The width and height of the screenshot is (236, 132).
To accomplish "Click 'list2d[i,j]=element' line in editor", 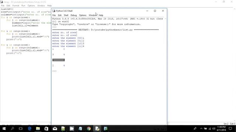I will 25,26.
